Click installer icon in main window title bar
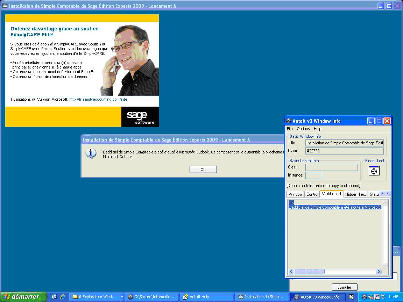 coord(5,6)
